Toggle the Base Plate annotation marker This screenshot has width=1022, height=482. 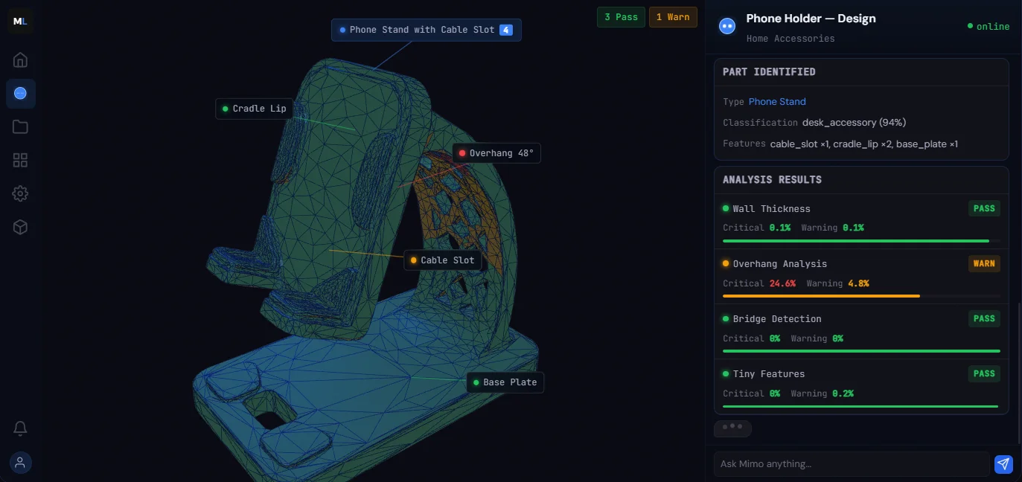(505, 382)
